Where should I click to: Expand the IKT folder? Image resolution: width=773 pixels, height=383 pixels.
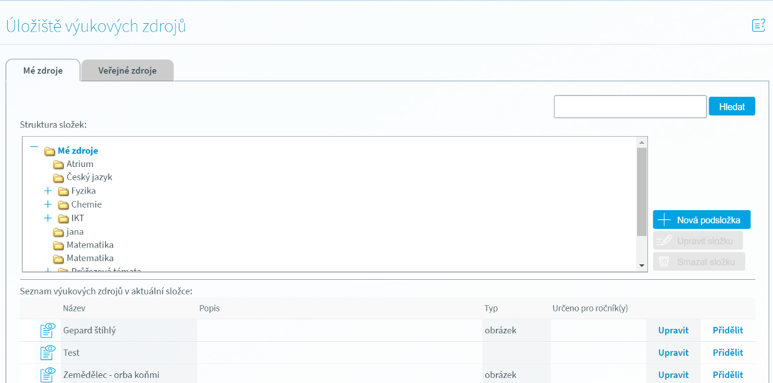point(47,218)
